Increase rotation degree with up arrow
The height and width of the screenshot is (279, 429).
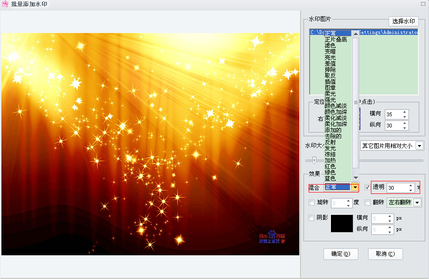click(x=348, y=201)
